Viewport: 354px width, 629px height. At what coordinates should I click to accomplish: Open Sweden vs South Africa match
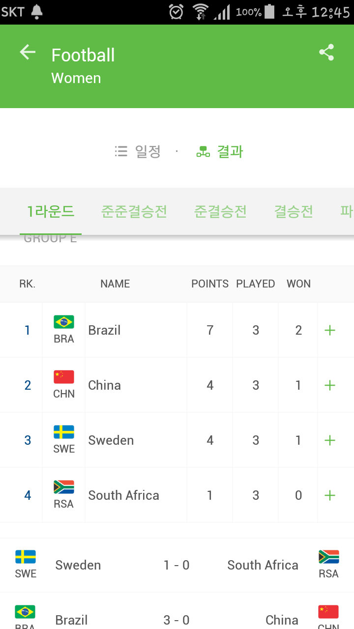click(x=177, y=565)
